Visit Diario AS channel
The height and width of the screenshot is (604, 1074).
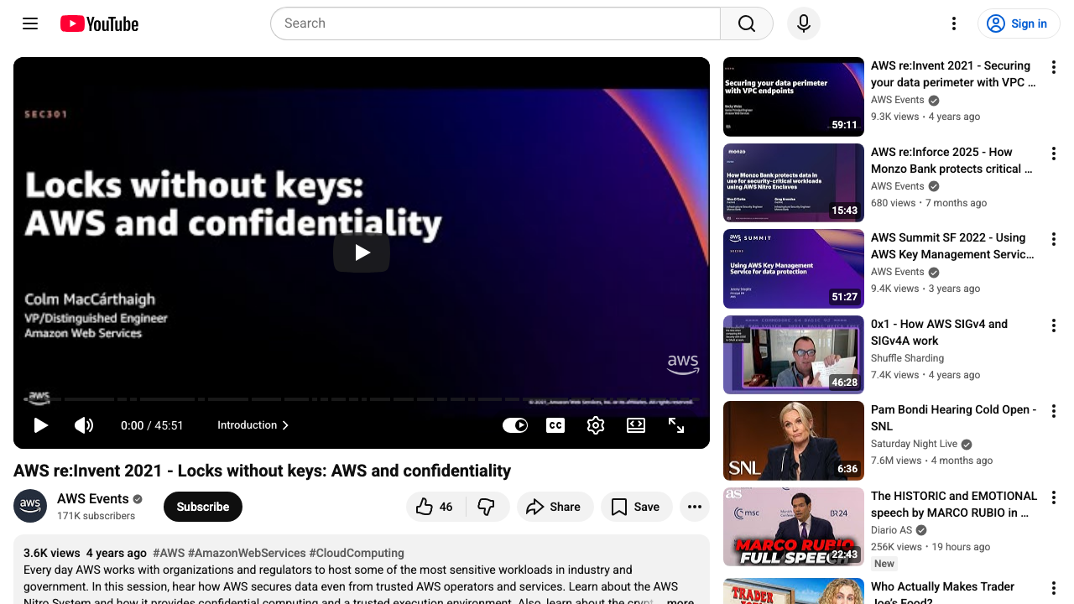[891, 530]
